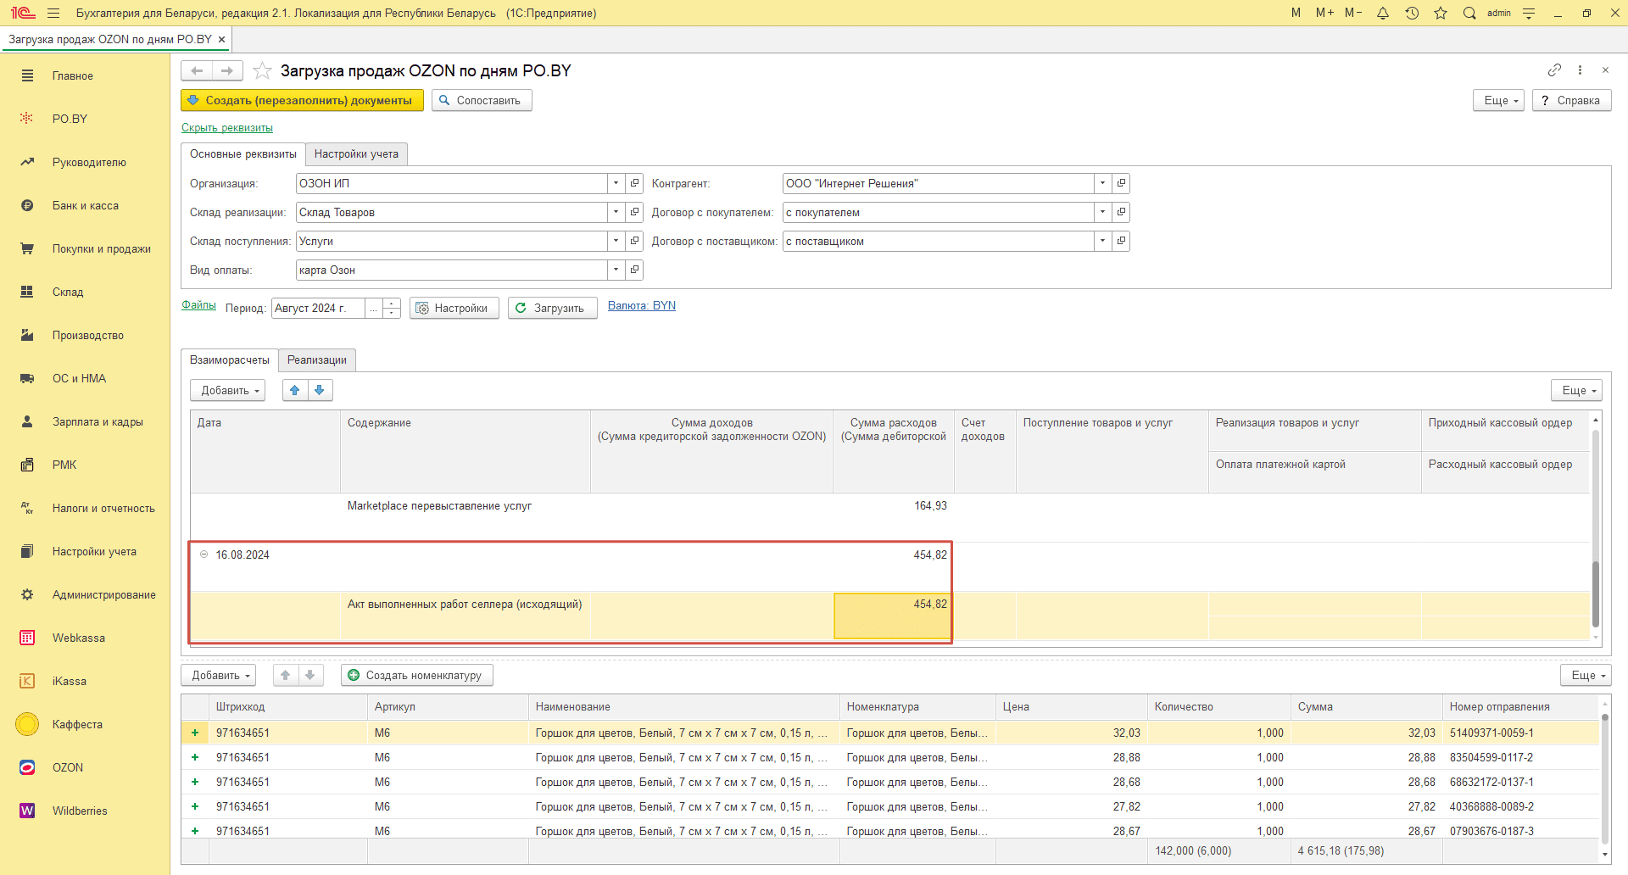Open iKassa sidebar section
Image resolution: width=1628 pixels, height=875 pixels.
pos(69,682)
